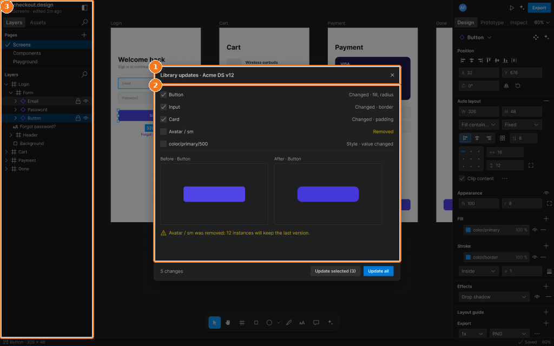Select the Move (arrow) tool in bottom toolbar

(x=214, y=322)
